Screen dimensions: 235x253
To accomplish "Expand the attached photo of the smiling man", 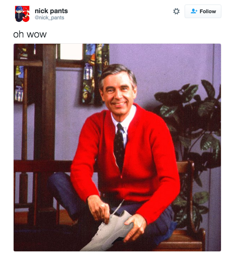I will (x=117, y=148).
